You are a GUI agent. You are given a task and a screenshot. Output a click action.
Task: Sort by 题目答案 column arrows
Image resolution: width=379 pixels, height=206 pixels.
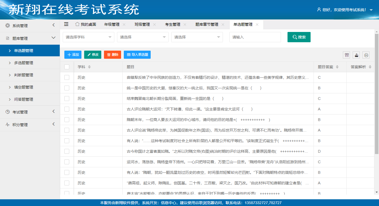pyautogui.click(x=337, y=67)
